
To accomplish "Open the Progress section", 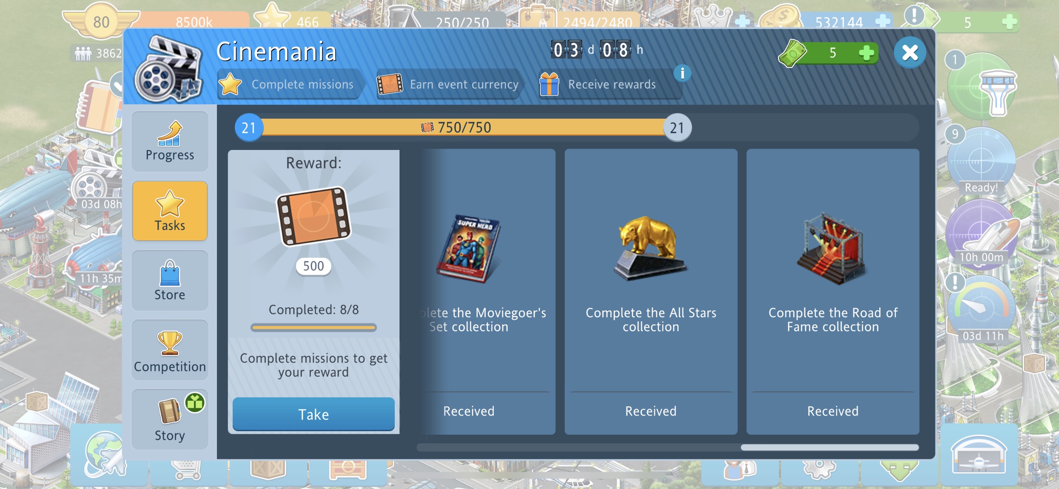I will click(x=170, y=142).
